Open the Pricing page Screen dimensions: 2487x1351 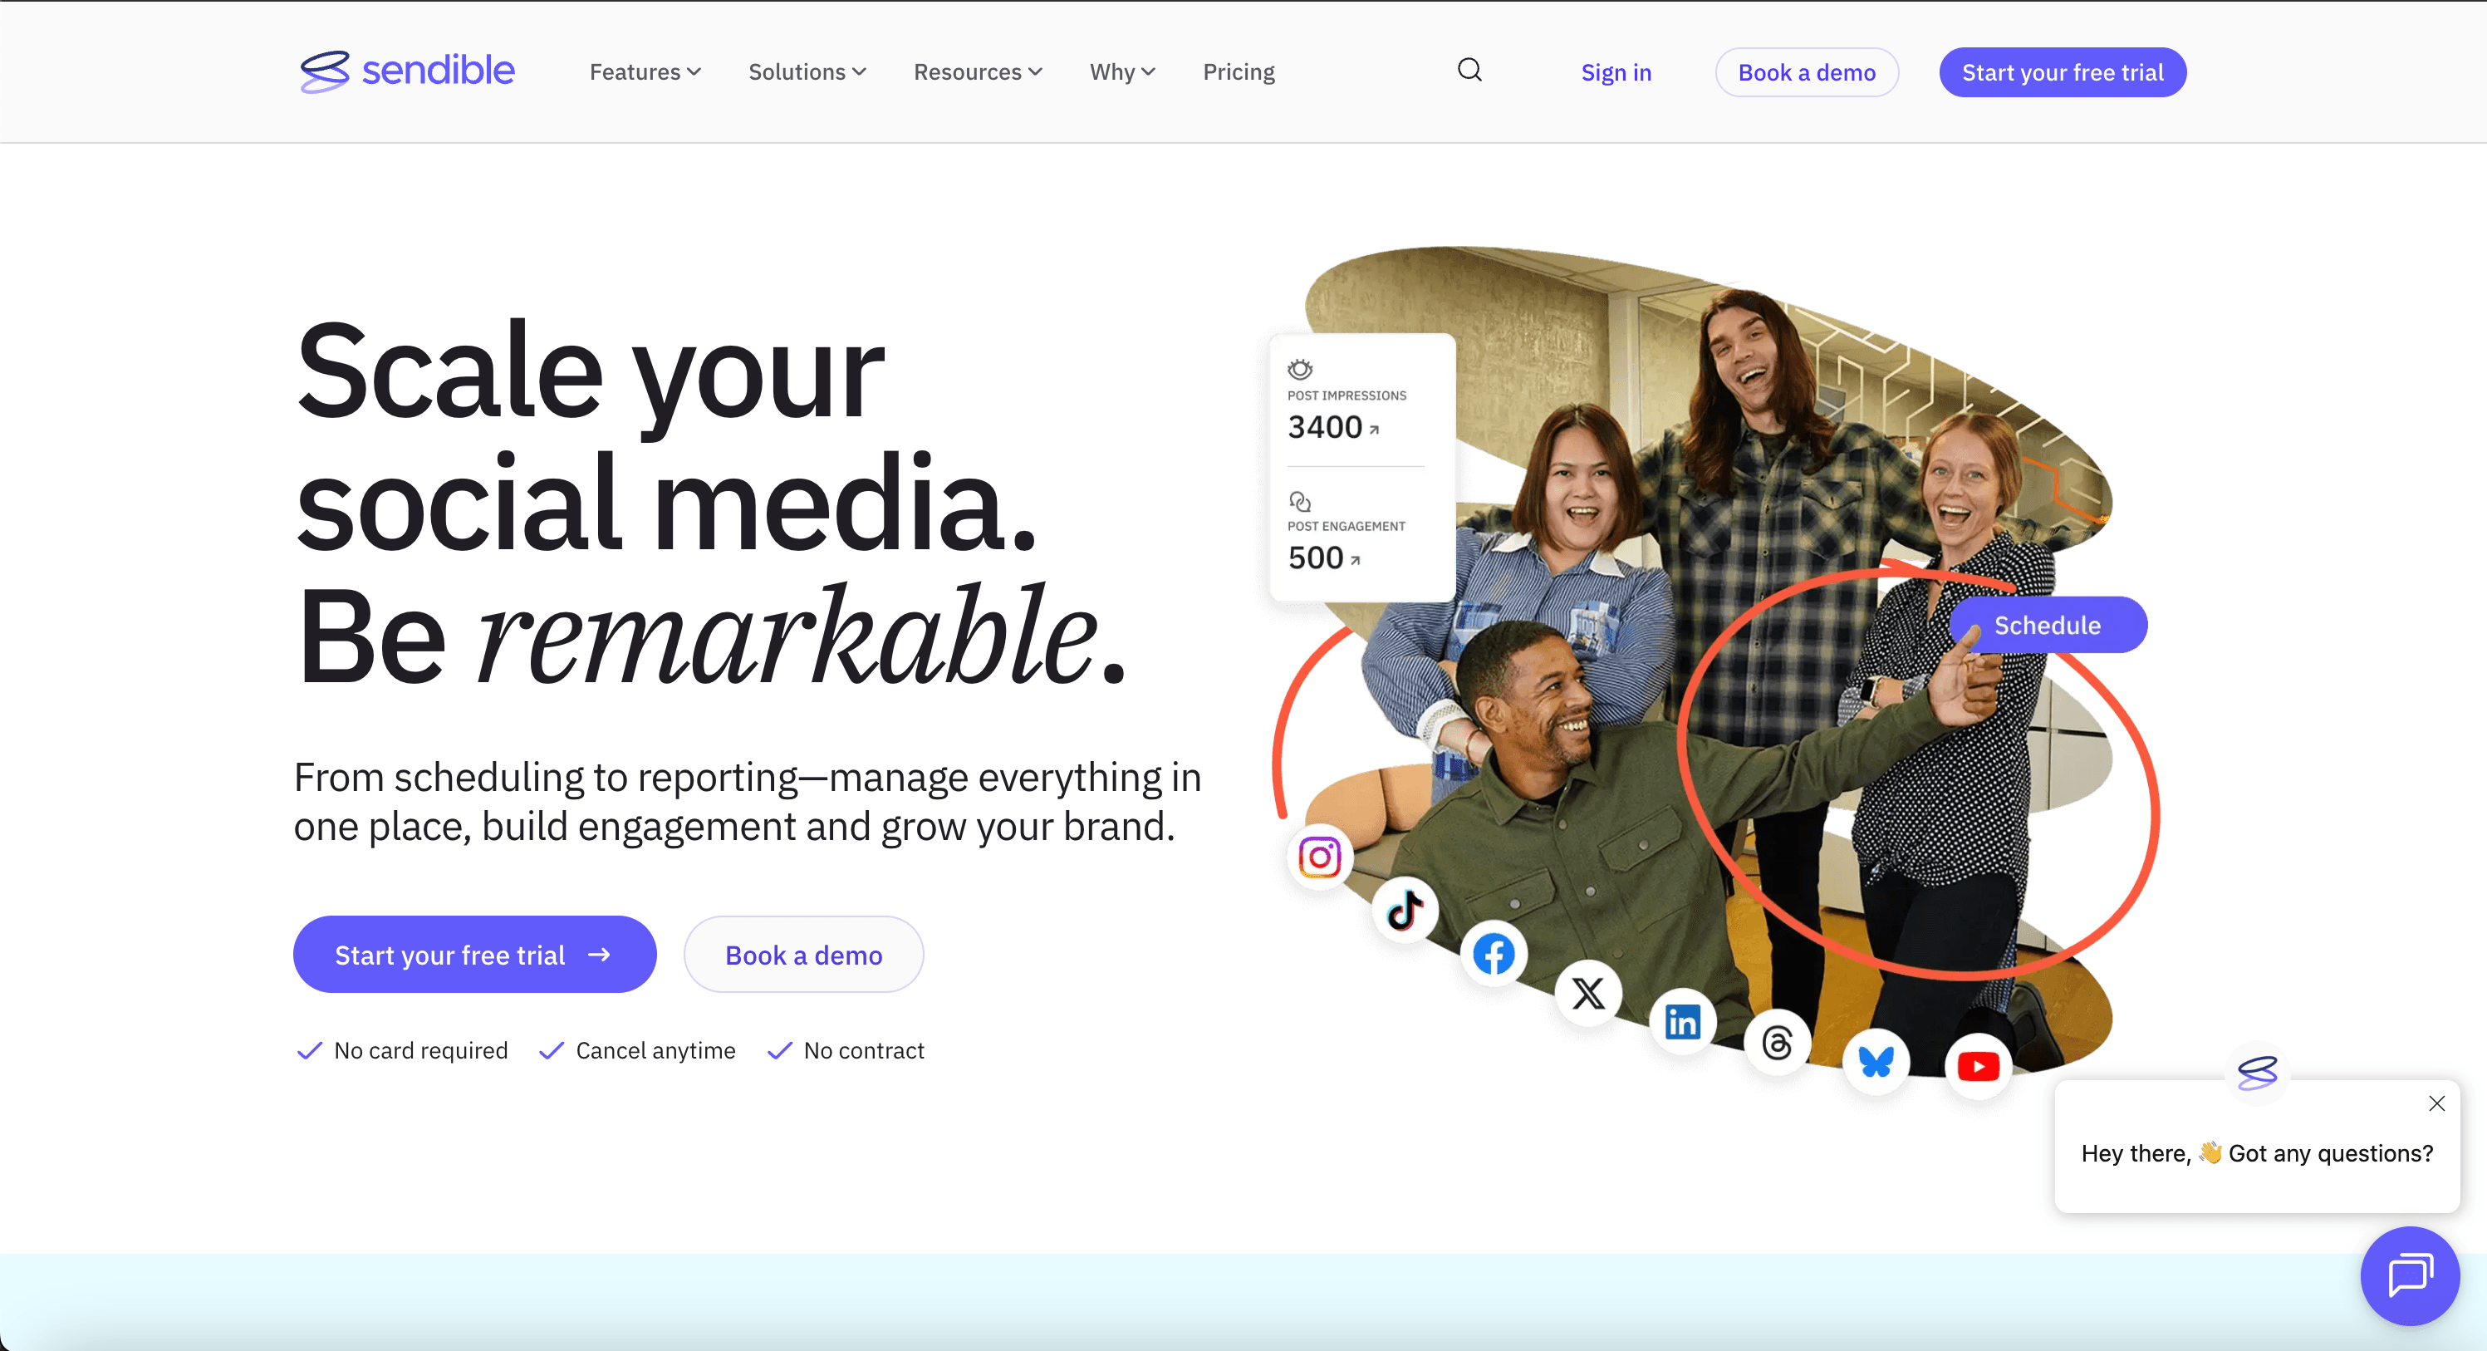(x=1239, y=72)
